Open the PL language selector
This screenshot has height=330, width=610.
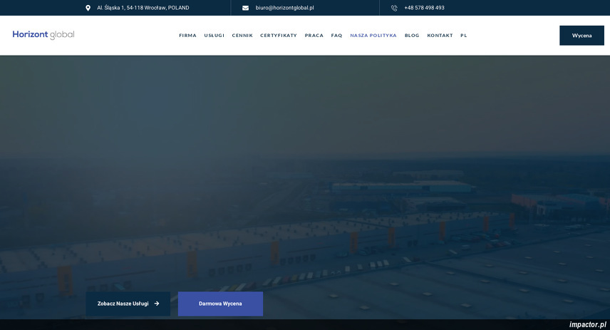464,35
